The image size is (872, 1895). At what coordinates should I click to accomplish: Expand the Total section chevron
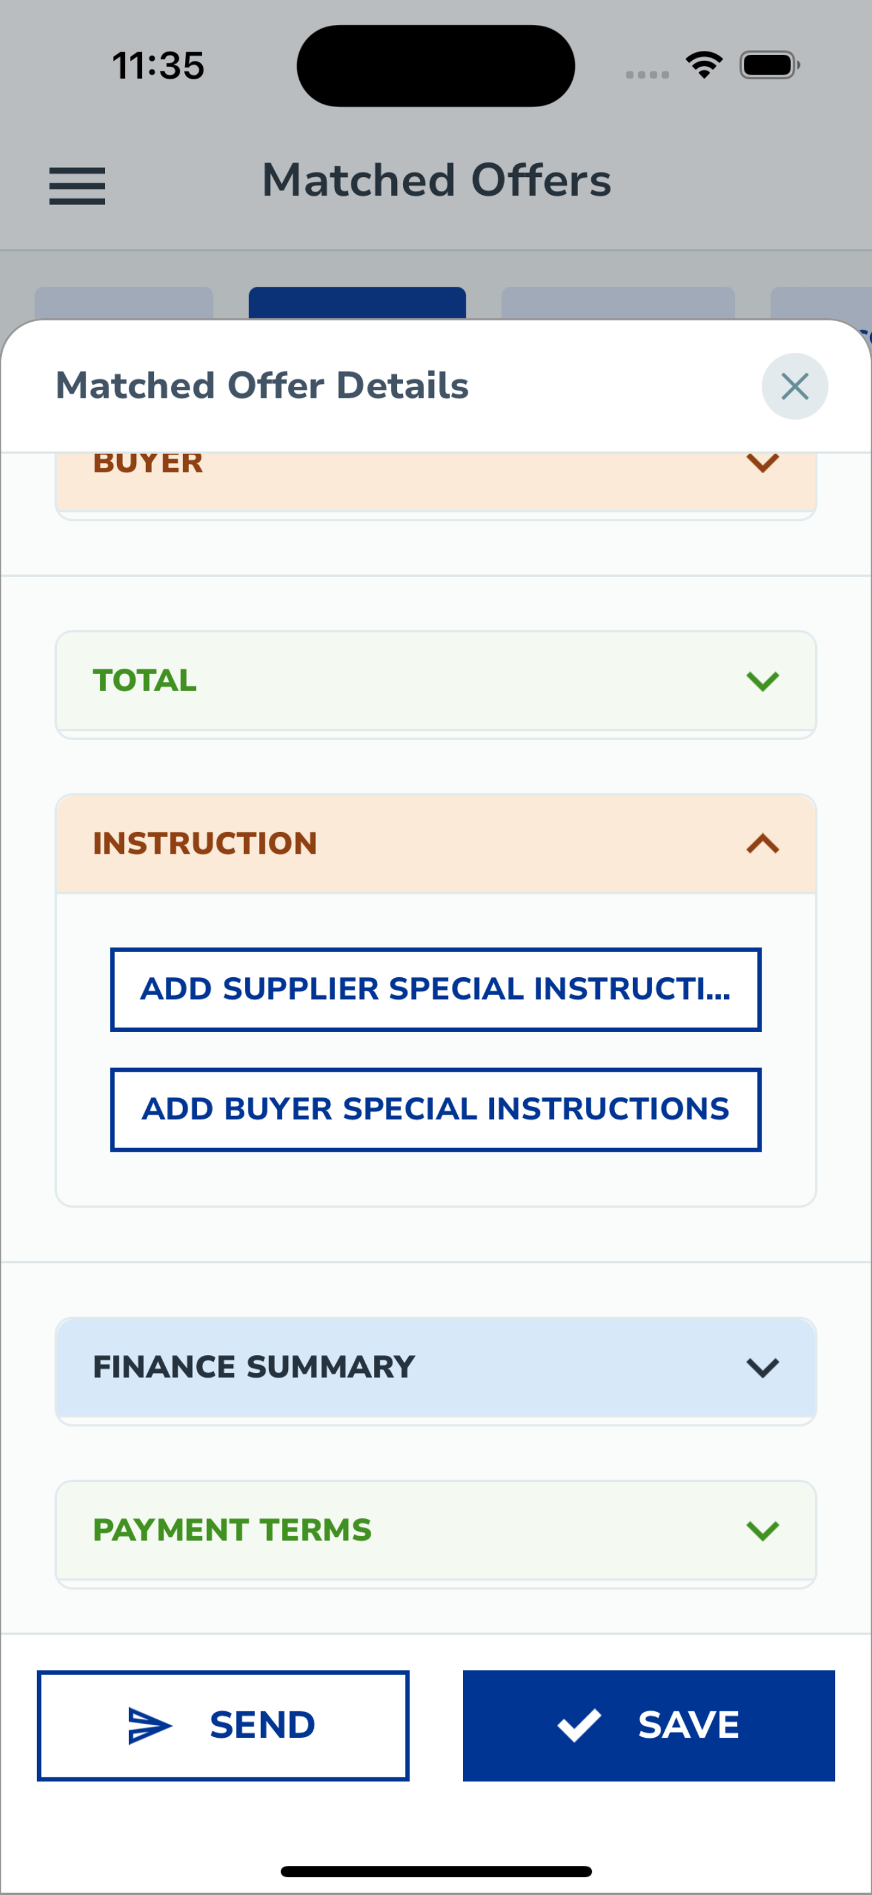coord(762,681)
